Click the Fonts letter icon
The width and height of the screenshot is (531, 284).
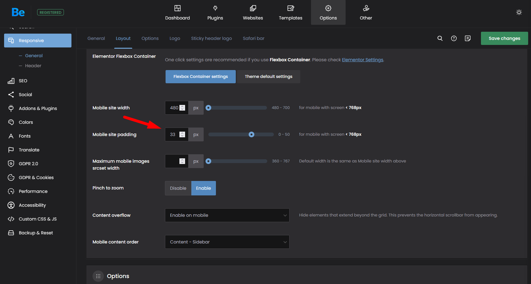pos(11,136)
